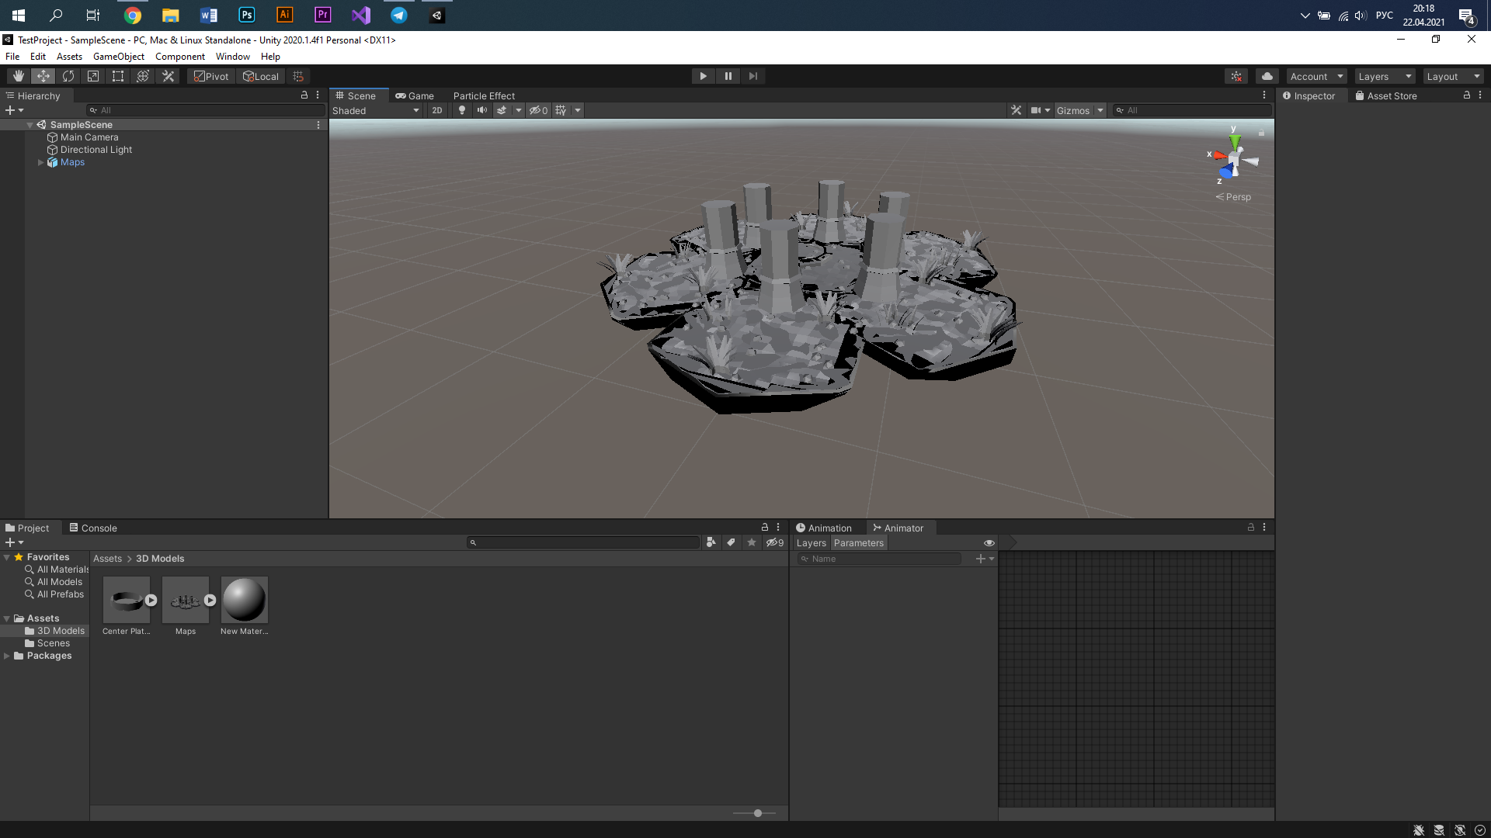The height and width of the screenshot is (838, 1491).
Task: Select Parameters tab in Animator
Action: (x=859, y=543)
